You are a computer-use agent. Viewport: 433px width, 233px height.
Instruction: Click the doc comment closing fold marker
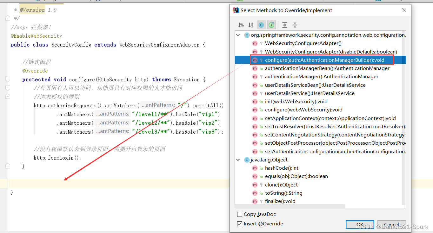point(8,19)
